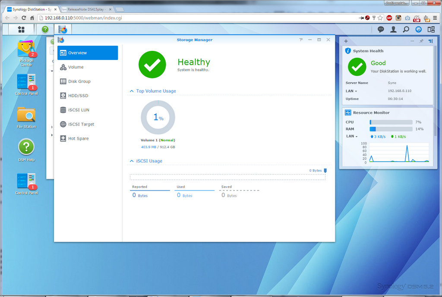Add a widget with the plus icon

point(346,41)
